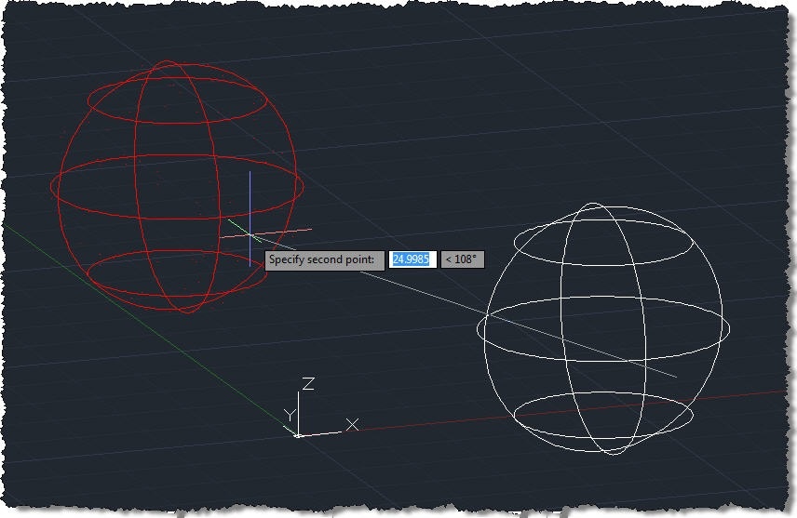Select the red sphere's vertical meridian ellipse
The image size is (797, 518).
coord(136,186)
